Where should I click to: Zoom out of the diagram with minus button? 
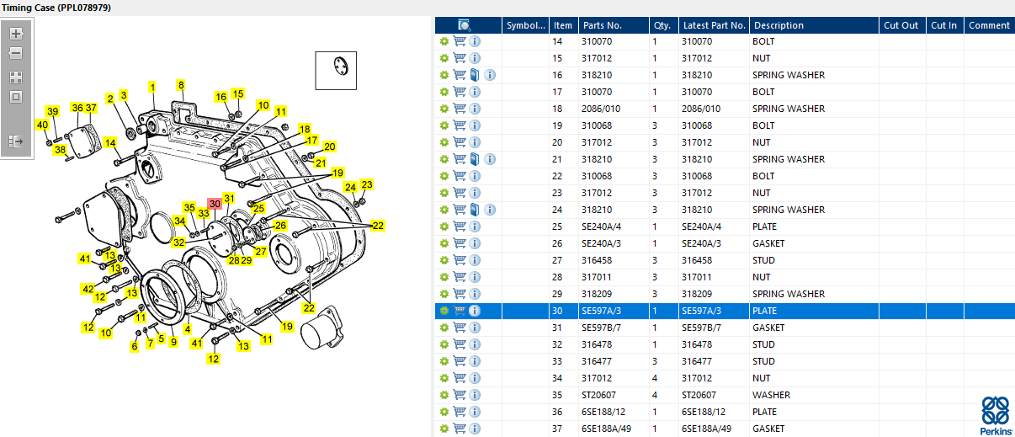pos(16,53)
